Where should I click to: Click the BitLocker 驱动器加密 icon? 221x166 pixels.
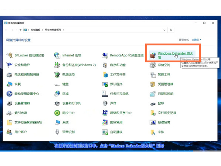coord(9,55)
